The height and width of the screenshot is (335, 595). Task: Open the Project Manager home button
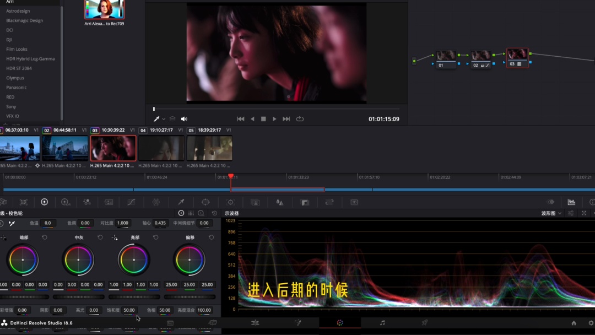(x=574, y=323)
